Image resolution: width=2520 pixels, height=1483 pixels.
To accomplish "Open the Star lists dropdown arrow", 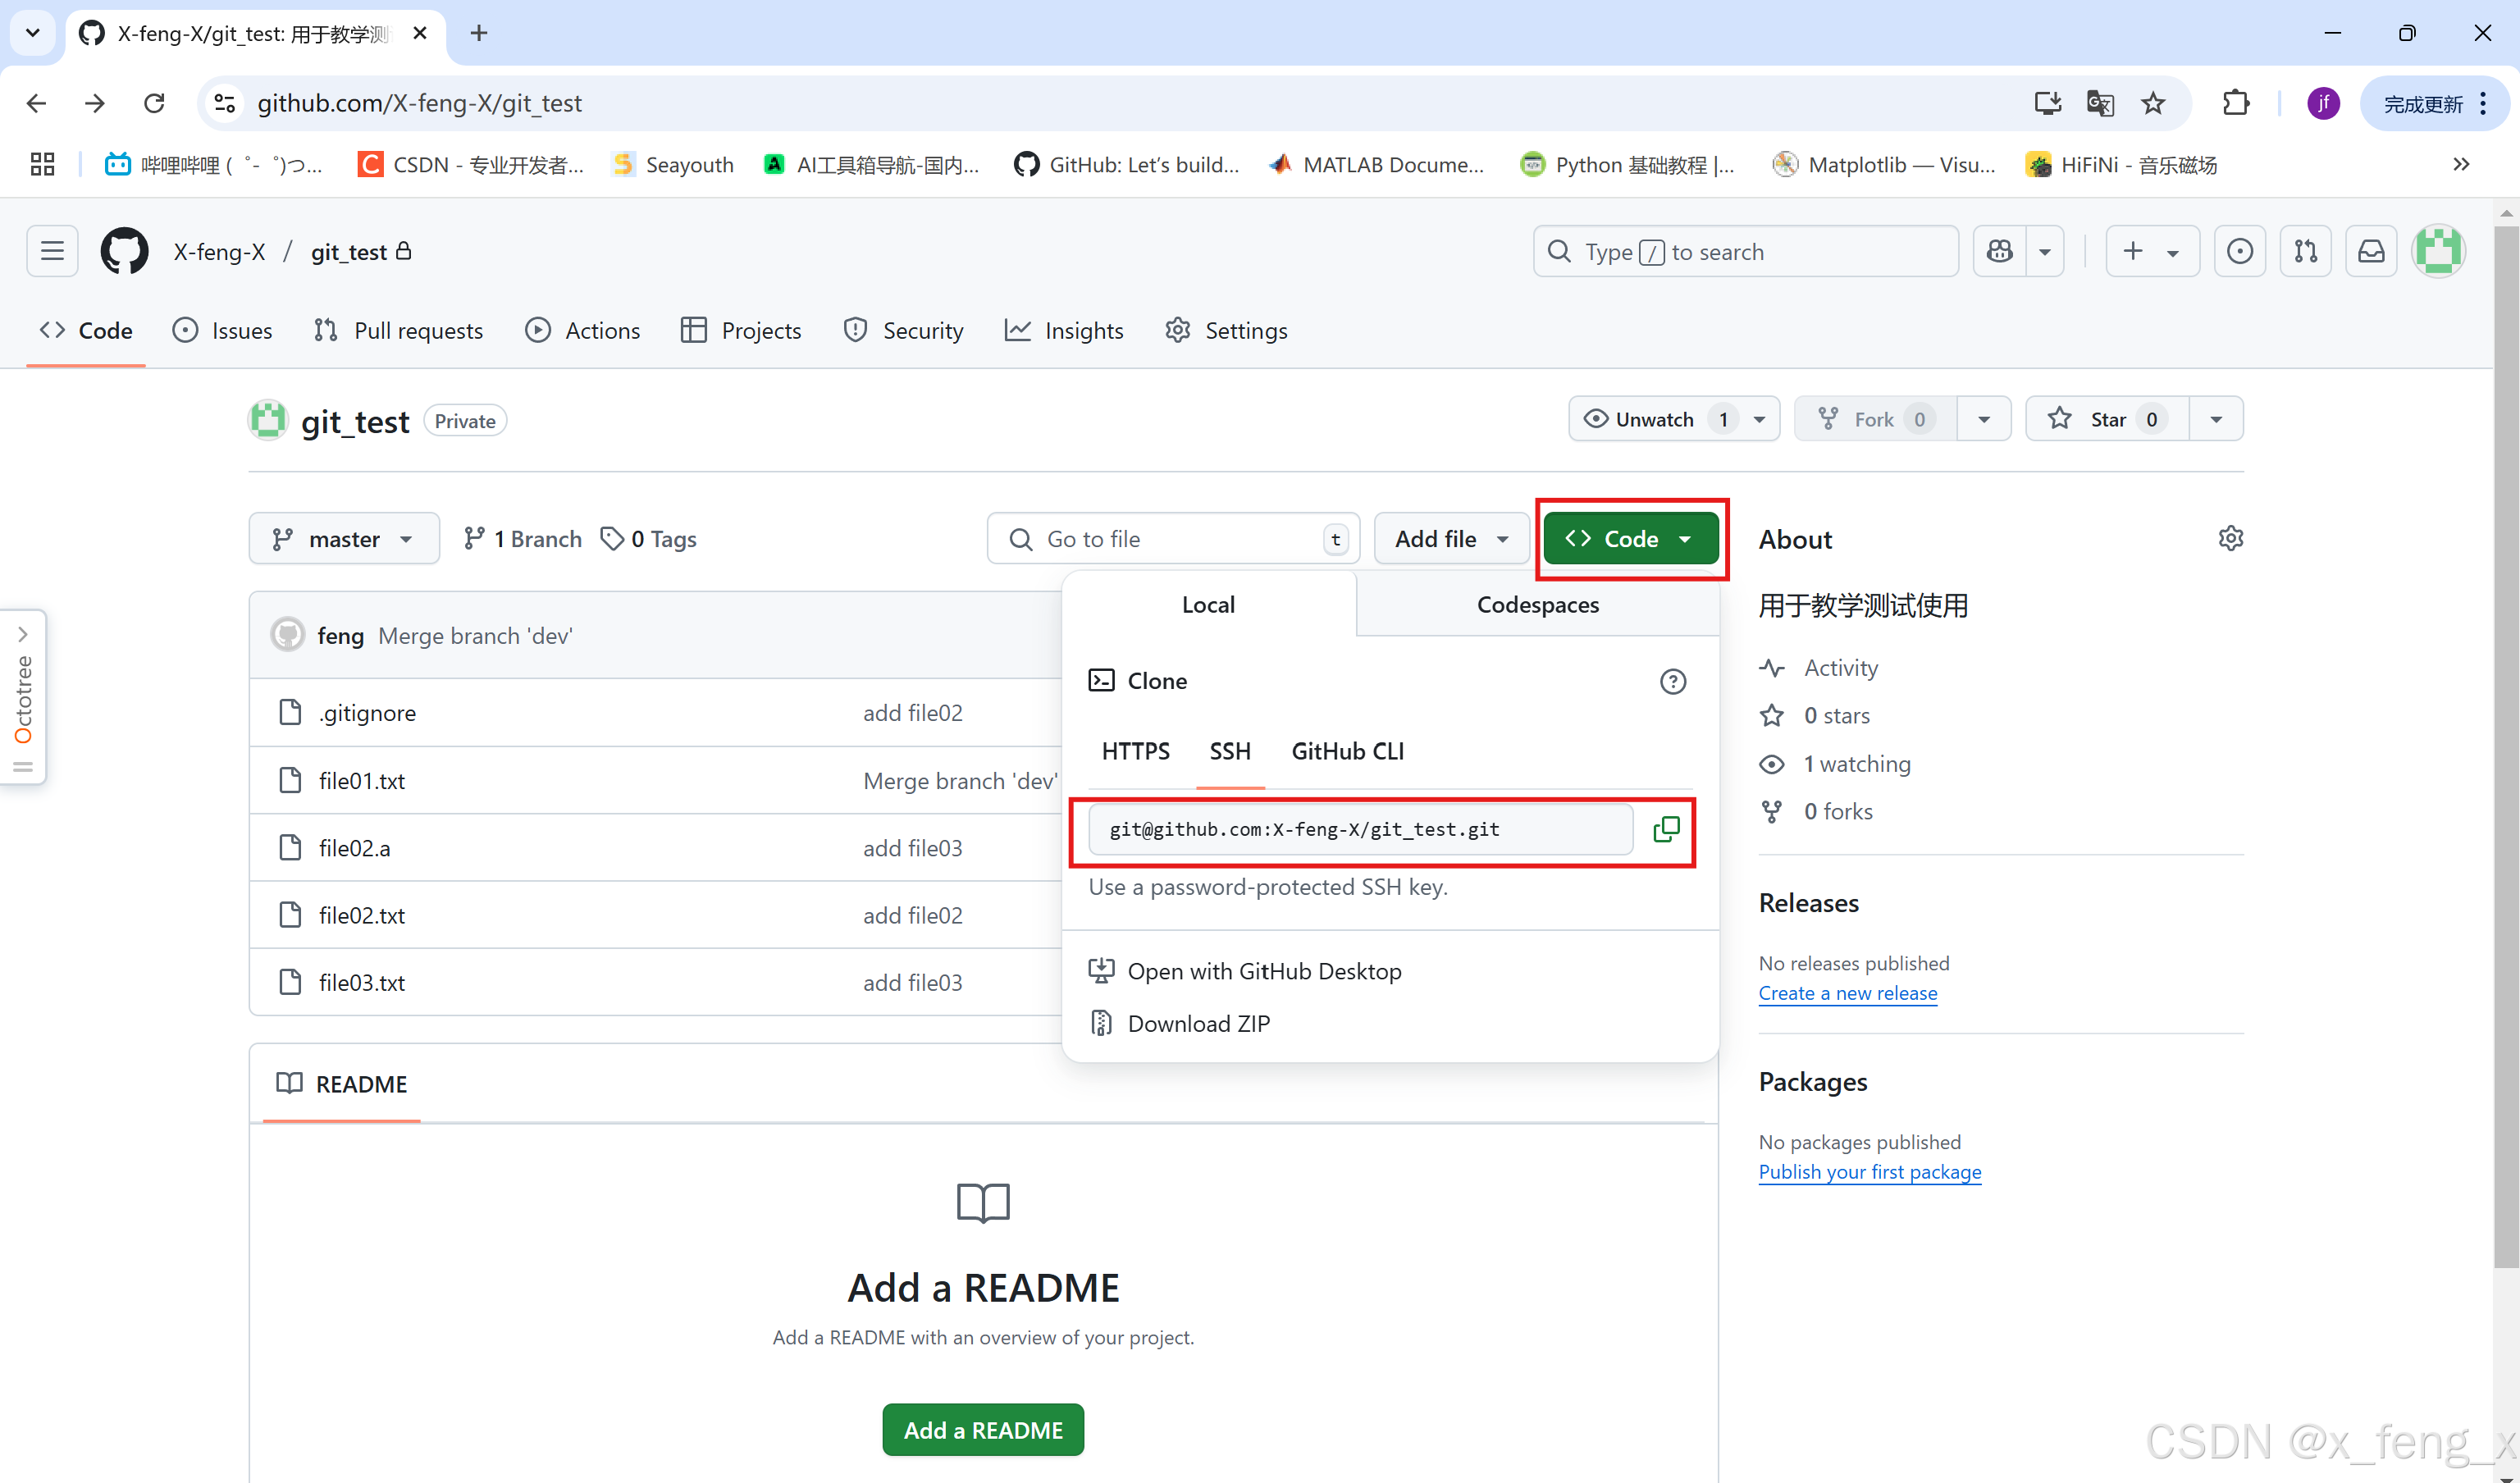I will coord(2216,419).
